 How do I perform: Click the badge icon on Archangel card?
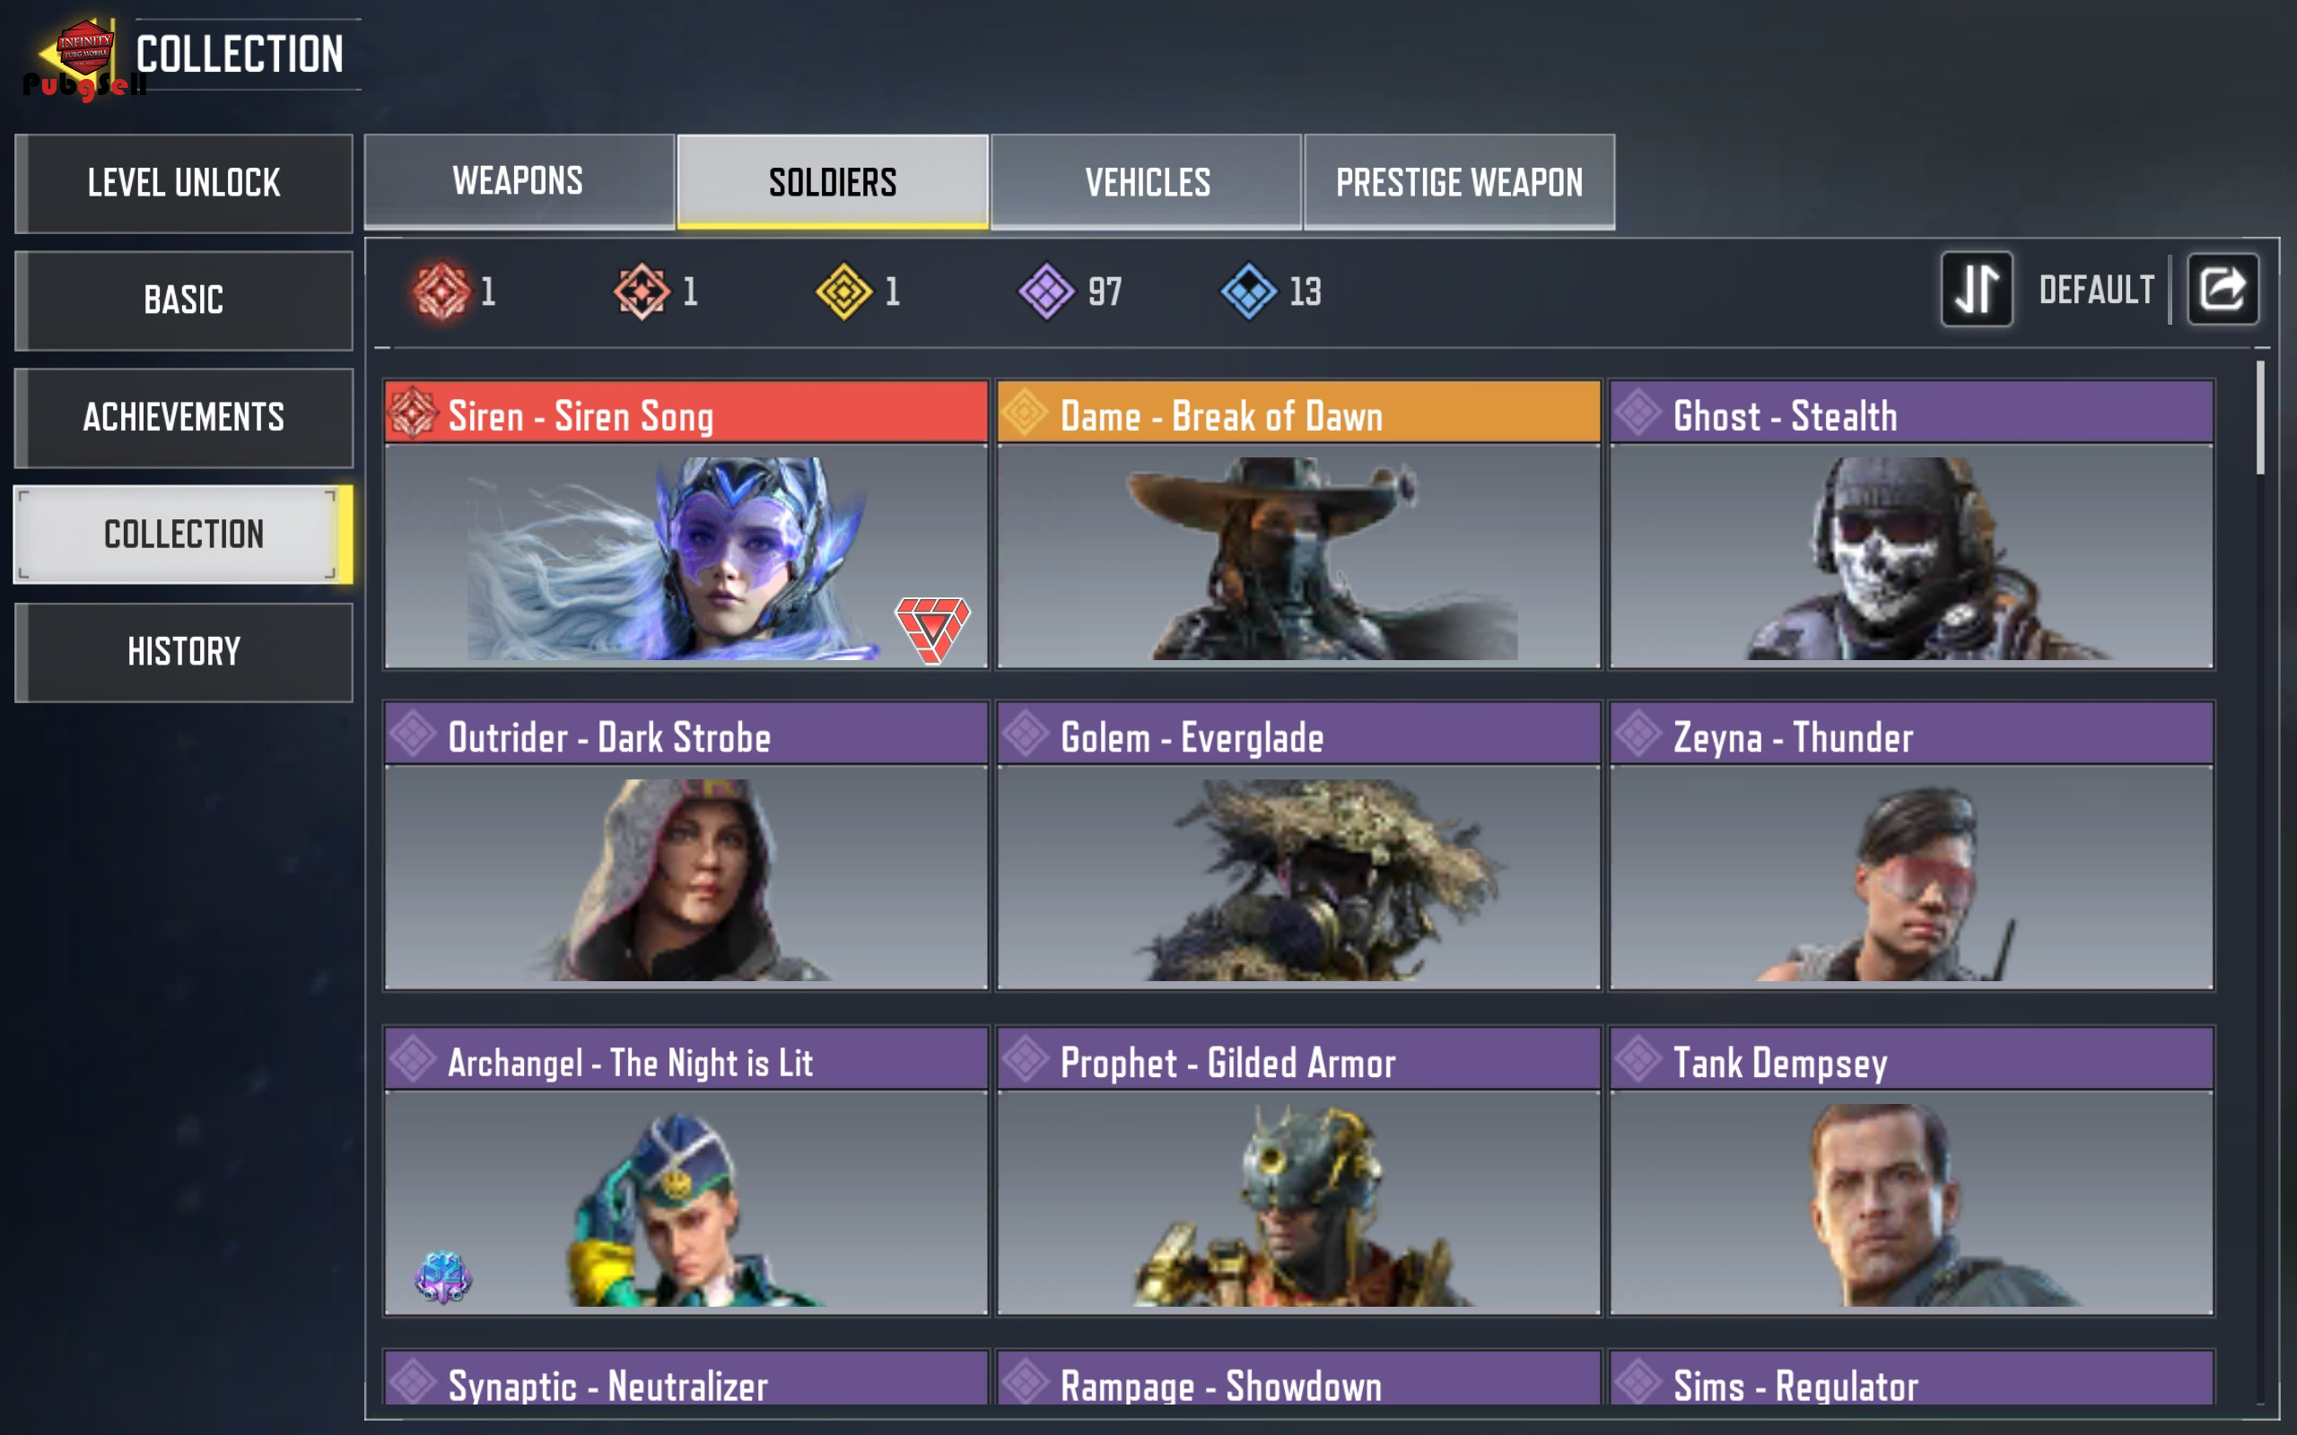(443, 1276)
